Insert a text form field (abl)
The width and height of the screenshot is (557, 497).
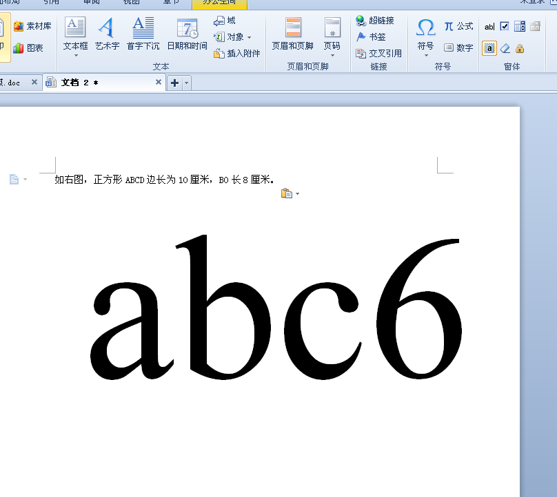point(489,27)
